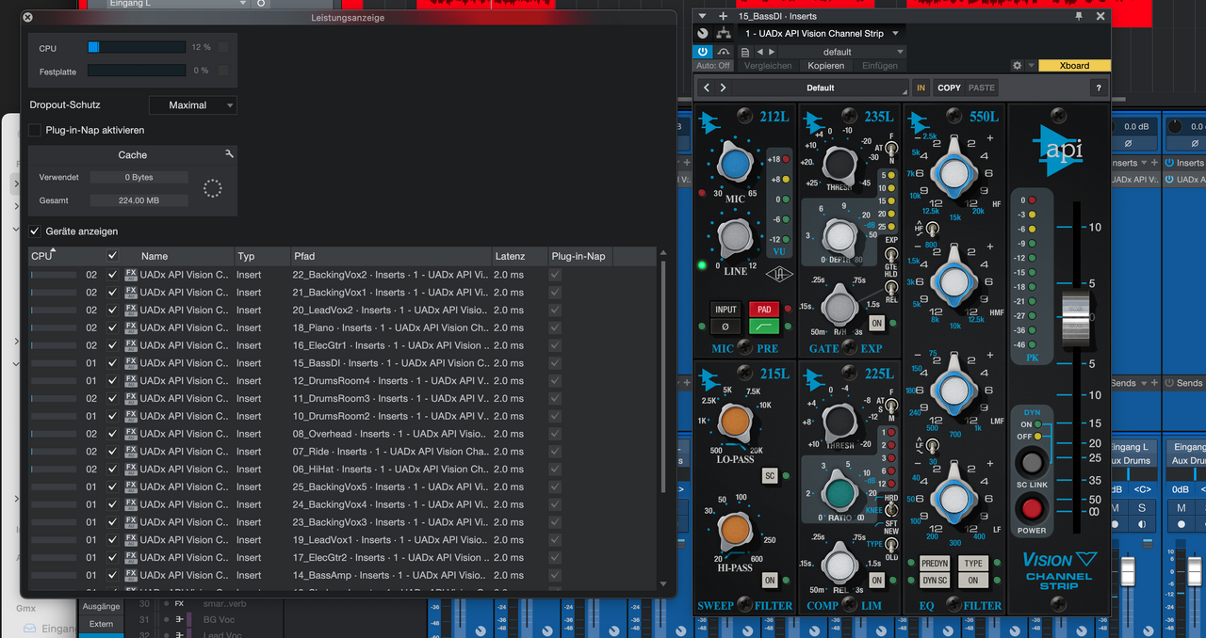Viewport: 1206px width, 638px height.
Task: Click the yellow Xboard button
Action: 1074,66
